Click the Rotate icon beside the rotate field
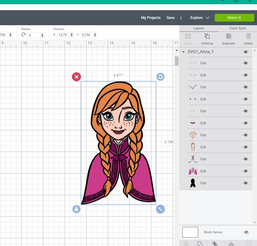The height and width of the screenshot is (246, 257). click(23, 35)
